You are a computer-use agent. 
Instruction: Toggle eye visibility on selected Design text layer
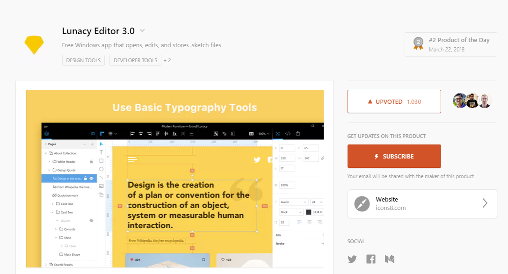[x=91, y=179]
